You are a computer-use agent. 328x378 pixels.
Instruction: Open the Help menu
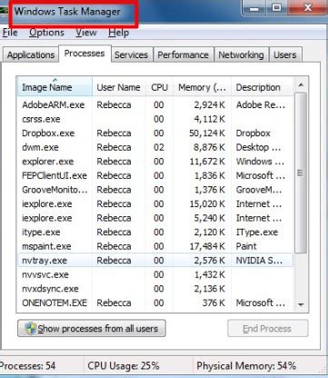tap(119, 33)
